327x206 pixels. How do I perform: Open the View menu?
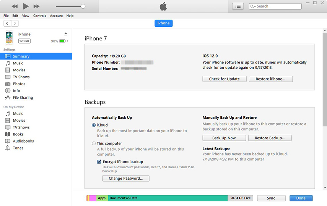point(26,16)
